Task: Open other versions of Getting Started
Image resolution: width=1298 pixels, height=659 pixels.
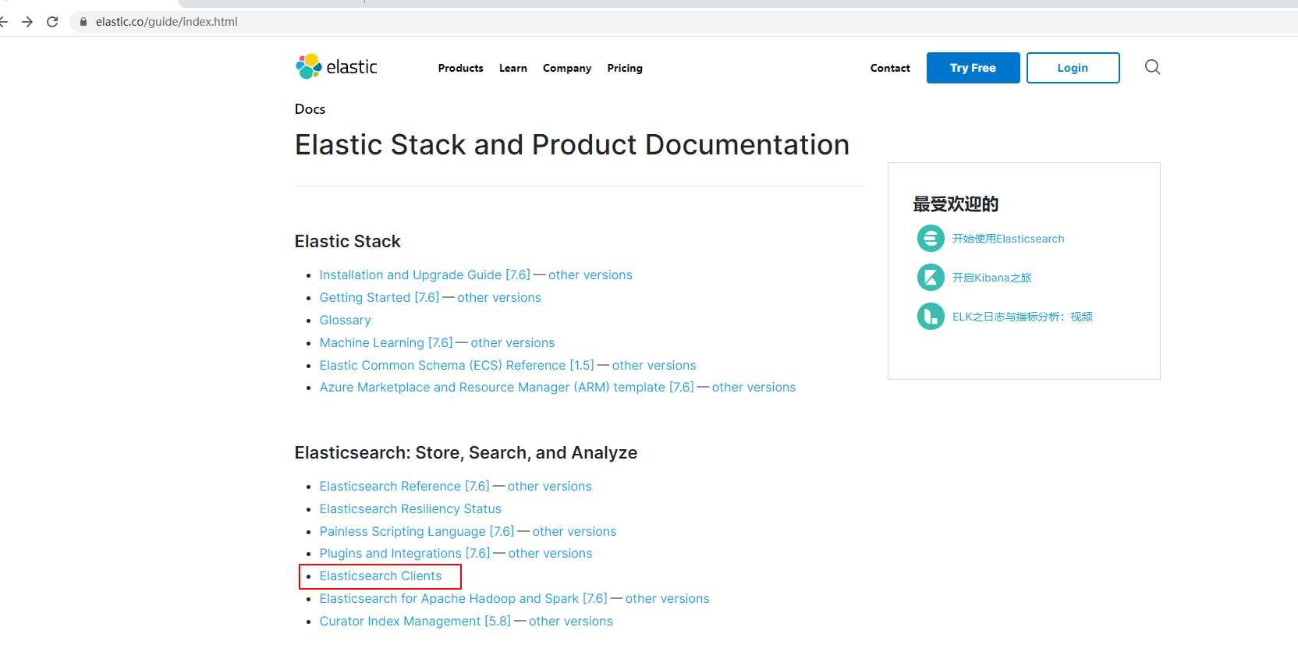Action: [498, 297]
